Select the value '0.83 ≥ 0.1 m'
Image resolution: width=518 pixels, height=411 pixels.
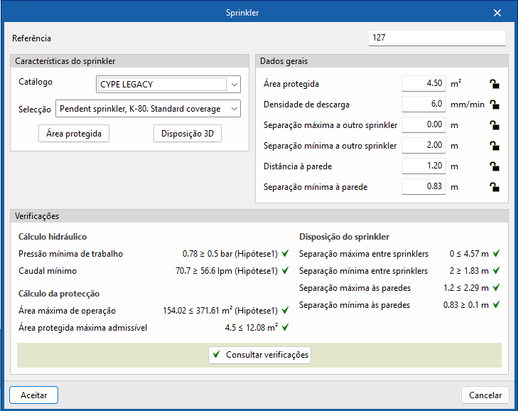466,305
